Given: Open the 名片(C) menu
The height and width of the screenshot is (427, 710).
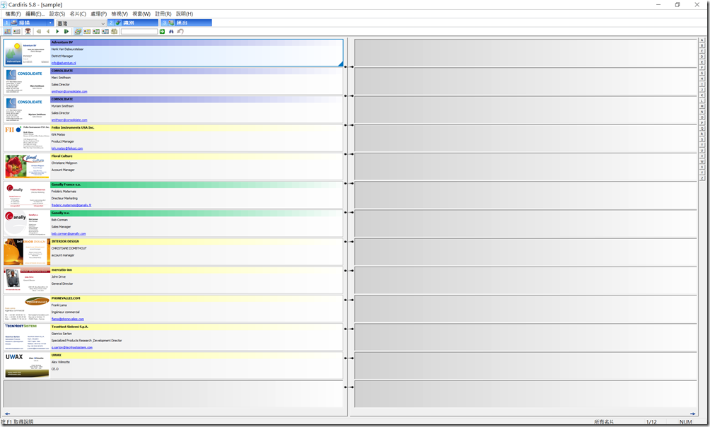Looking at the screenshot, I should (x=78, y=14).
